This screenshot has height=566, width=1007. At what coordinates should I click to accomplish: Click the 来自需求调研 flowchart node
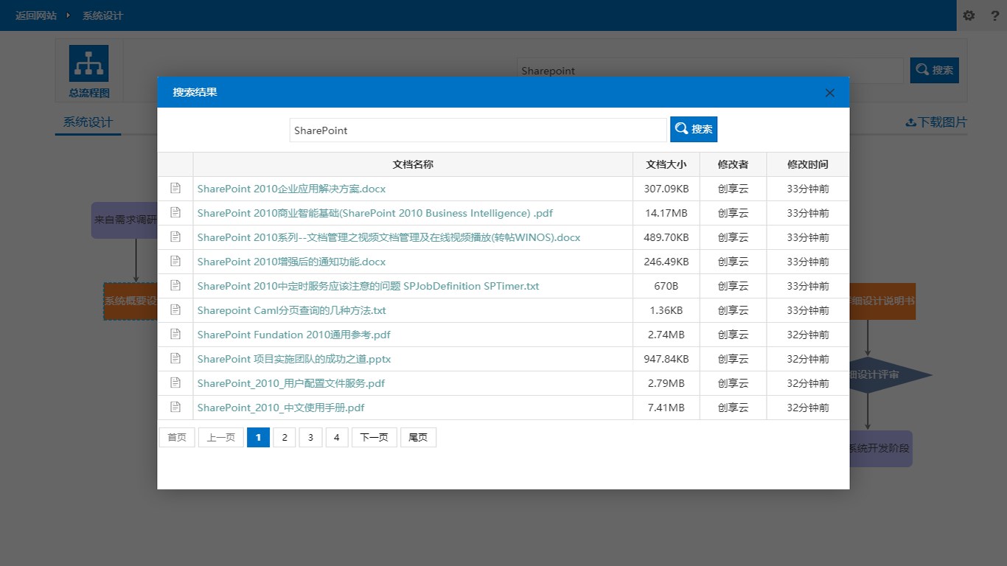tap(125, 220)
